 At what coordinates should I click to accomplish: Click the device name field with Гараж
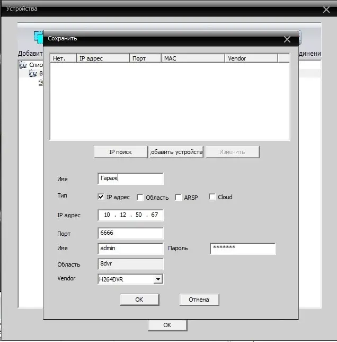(x=130, y=179)
